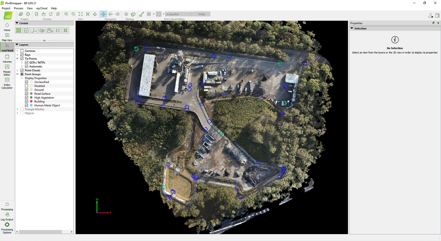441x241 pixels.
Task: Click the edit clipping box icon
Action: 133,14
